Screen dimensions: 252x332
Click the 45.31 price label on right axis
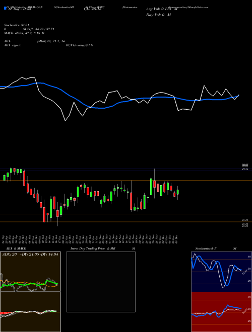tap(245, 220)
